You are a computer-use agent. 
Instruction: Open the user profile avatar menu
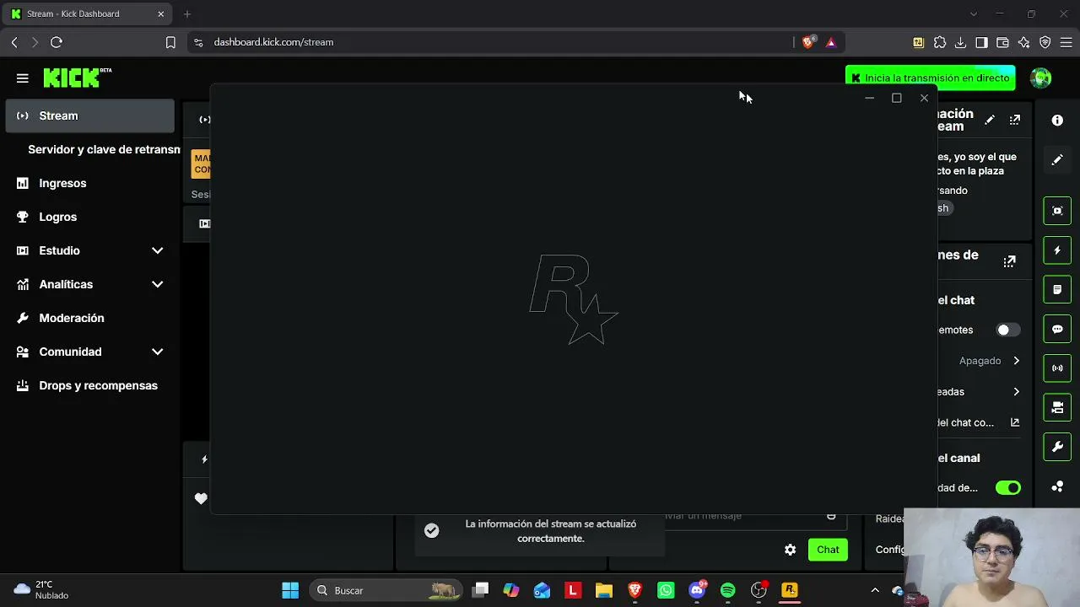1041,78
